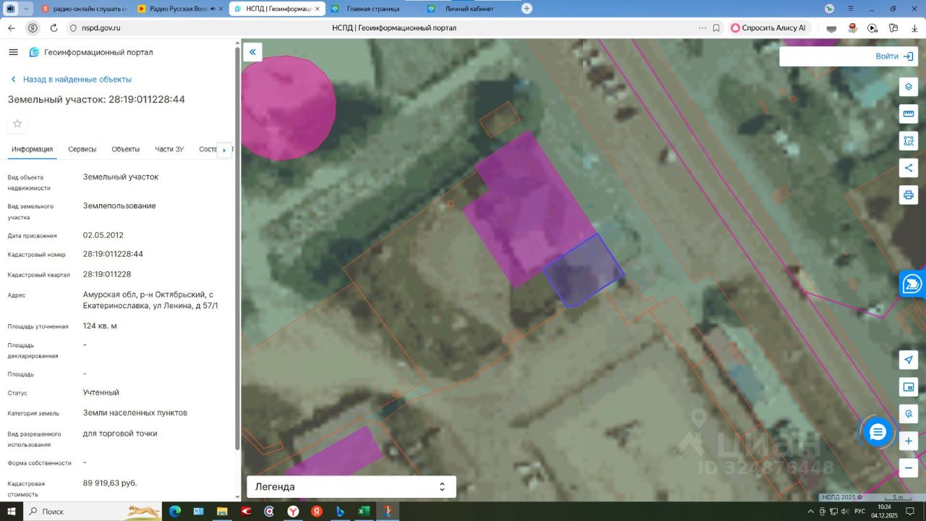The width and height of the screenshot is (926, 521).
Task: Expand the Легенда panel
Action: (352, 487)
